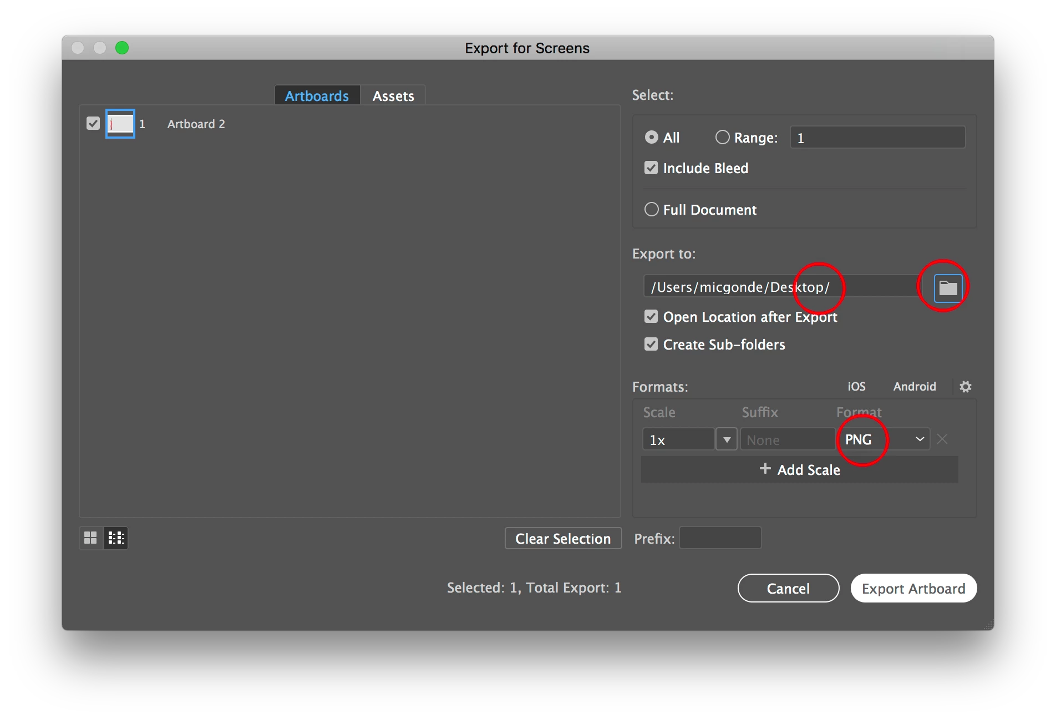
Task: Switch to small thumbnail grid view
Action: 90,538
